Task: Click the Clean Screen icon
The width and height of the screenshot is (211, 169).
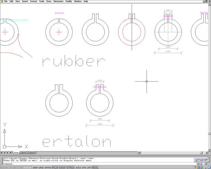Action: coord(209,168)
